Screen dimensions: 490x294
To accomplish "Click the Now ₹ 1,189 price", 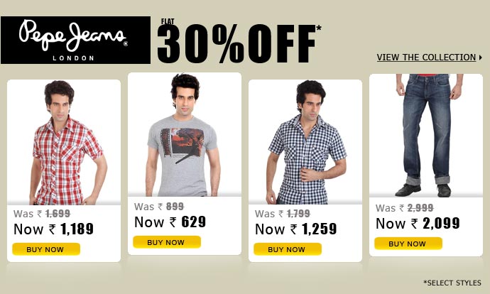I will click(x=53, y=229).
